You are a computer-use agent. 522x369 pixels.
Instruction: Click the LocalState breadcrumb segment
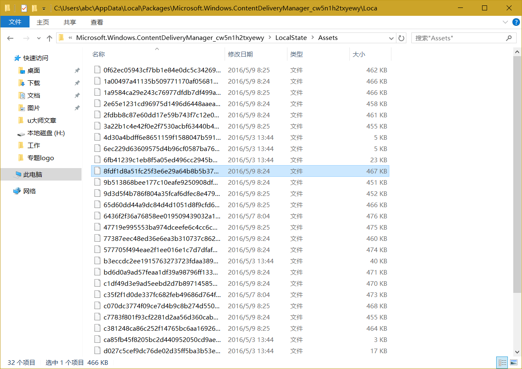pyautogui.click(x=291, y=38)
